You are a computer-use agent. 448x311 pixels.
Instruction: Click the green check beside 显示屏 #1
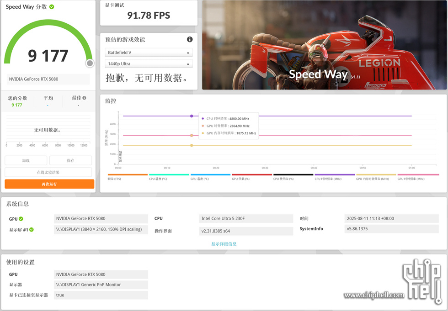pos(32,230)
